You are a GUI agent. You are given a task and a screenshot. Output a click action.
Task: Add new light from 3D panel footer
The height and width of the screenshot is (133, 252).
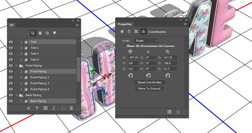point(37,108)
